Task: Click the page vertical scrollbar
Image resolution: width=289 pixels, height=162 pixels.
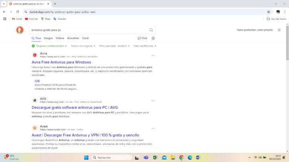Action: coord(287,43)
